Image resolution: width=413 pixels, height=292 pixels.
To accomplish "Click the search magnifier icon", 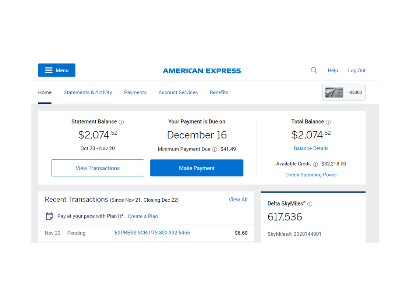I will point(314,70).
